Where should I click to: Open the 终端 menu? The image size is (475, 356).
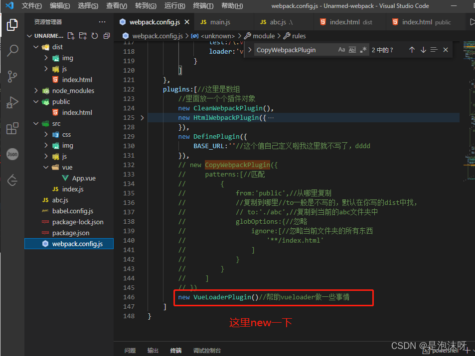[x=204, y=6]
